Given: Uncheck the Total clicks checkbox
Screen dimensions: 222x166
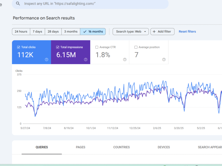Looking at the screenshot, I should (x=19, y=47).
